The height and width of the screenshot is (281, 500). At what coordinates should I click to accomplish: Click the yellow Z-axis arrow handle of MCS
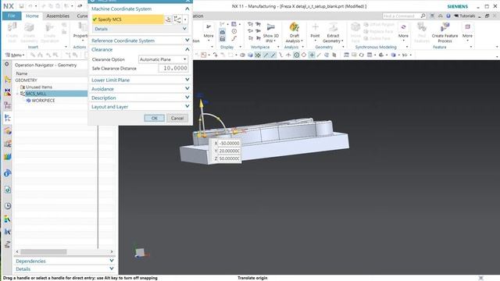pyautogui.click(x=201, y=104)
